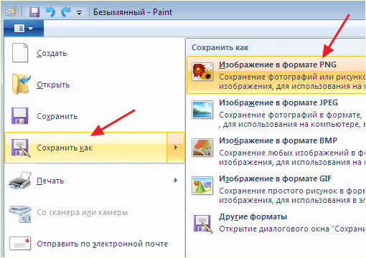Choose Открыть from the file menu
Screen dimensions: 366x258
(x=53, y=85)
